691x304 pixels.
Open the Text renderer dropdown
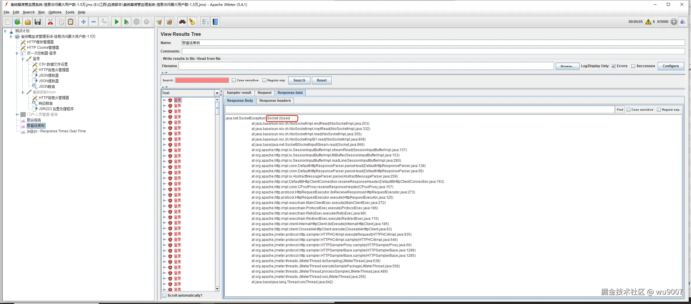click(x=217, y=93)
